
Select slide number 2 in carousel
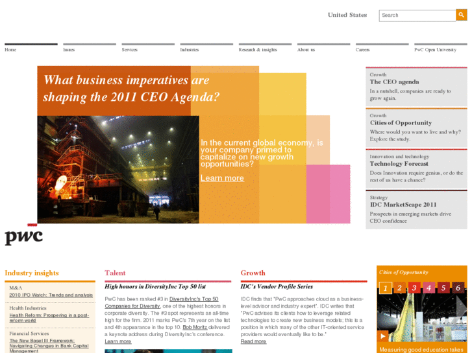coord(399,288)
